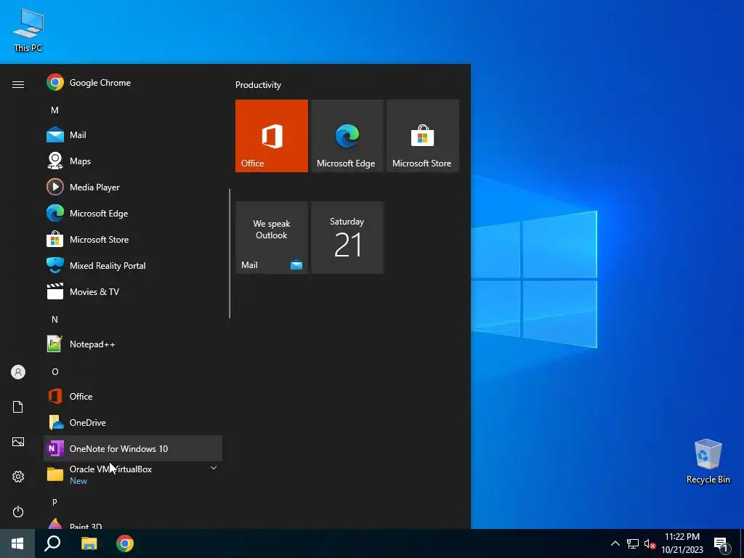This screenshot has width=744, height=558.
Task: Open Google Chrome from the app list
Action: [133, 83]
